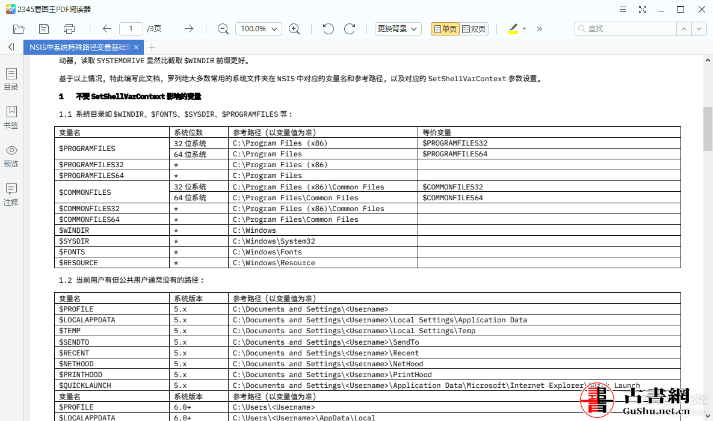Open the 更换背景 background dropdown

(x=398, y=29)
